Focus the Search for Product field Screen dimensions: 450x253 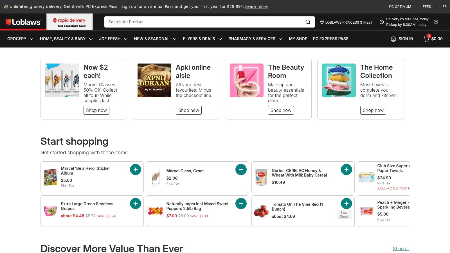pos(202,22)
